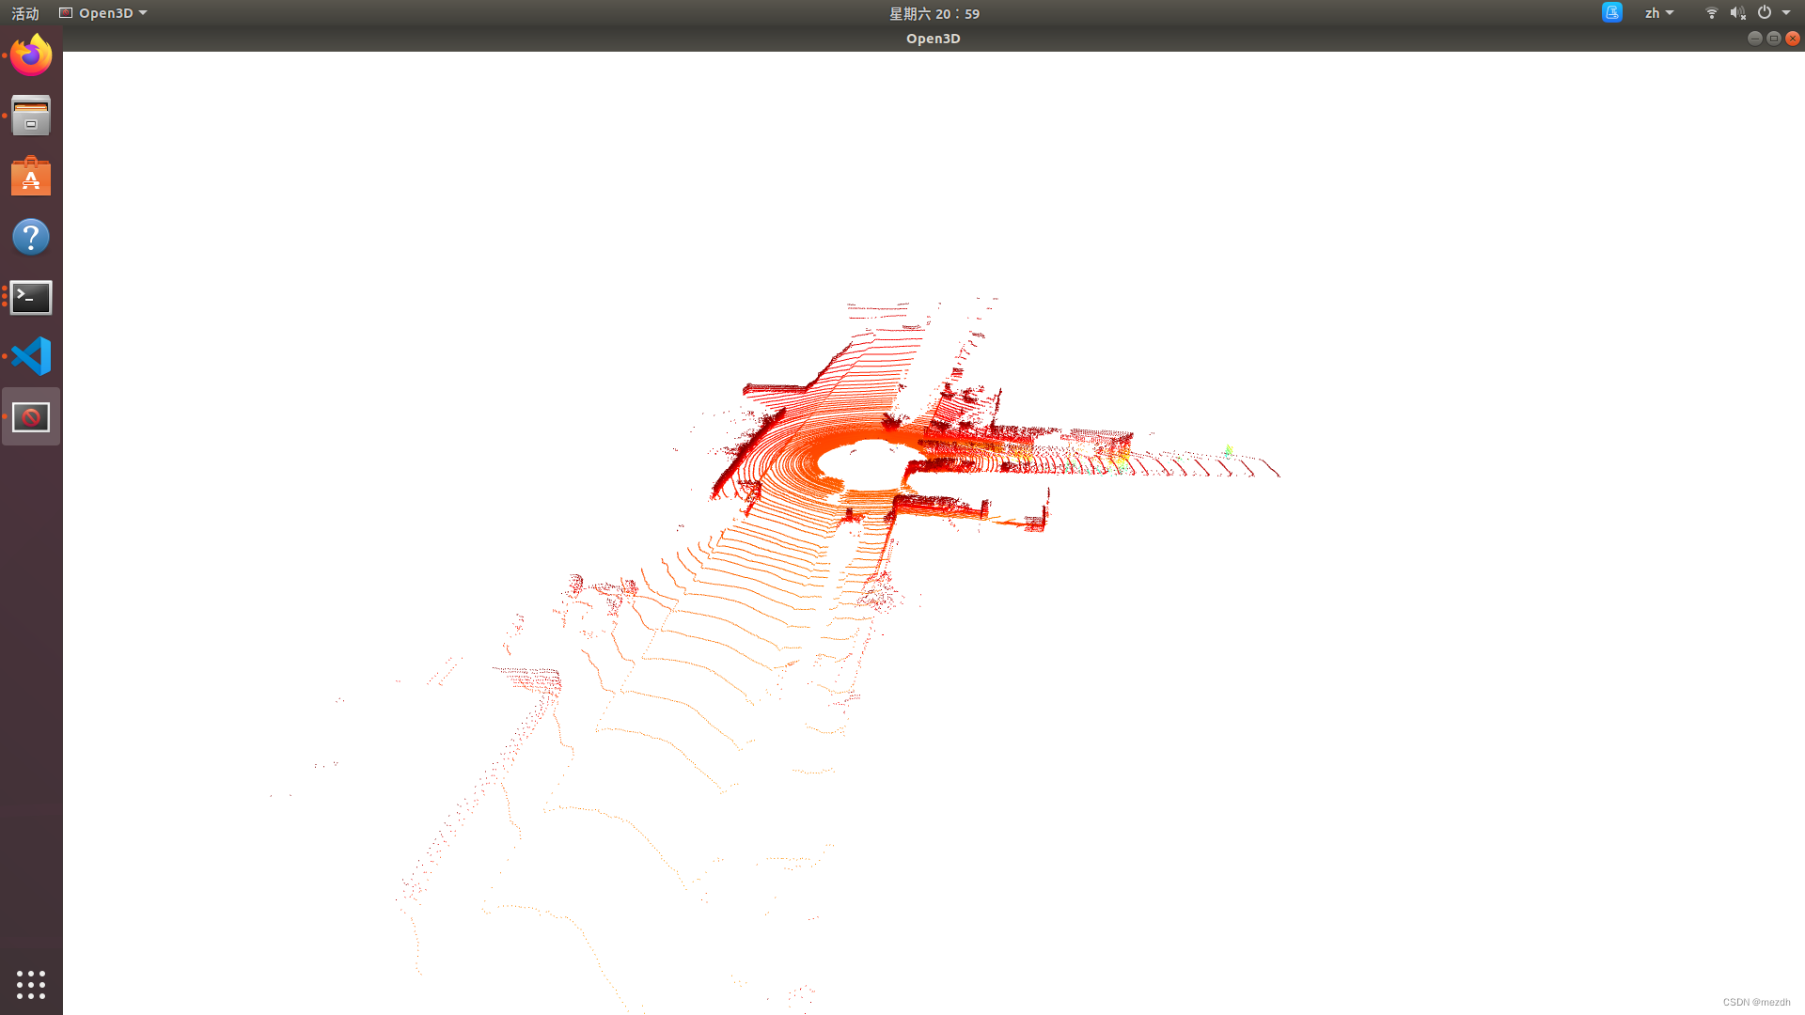Expand the zh language dropdown

(1658, 12)
